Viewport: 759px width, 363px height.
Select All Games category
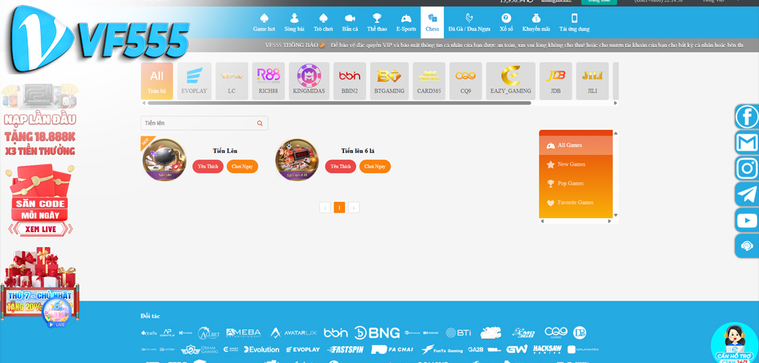[576, 145]
